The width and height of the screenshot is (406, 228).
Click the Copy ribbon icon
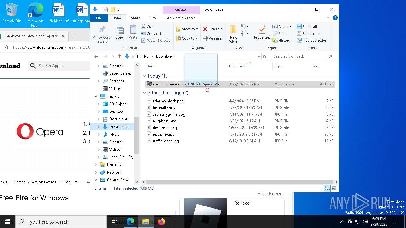pos(120,32)
